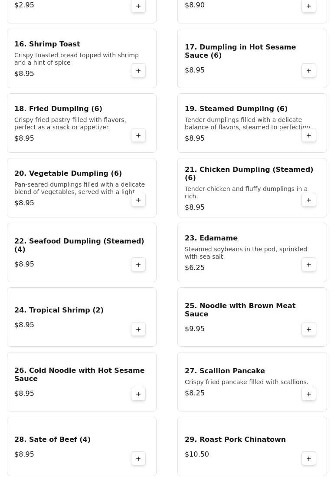Open the Scallion Pancake item title
The width and height of the screenshot is (334, 477).
point(225,371)
